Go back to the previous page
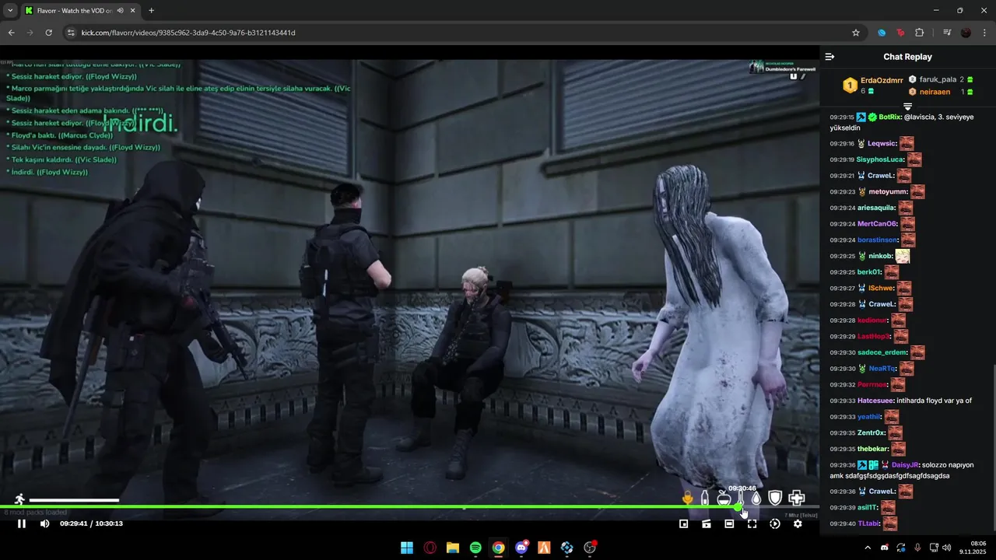Screen dimensions: 996x560 click(x=11, y=33)
